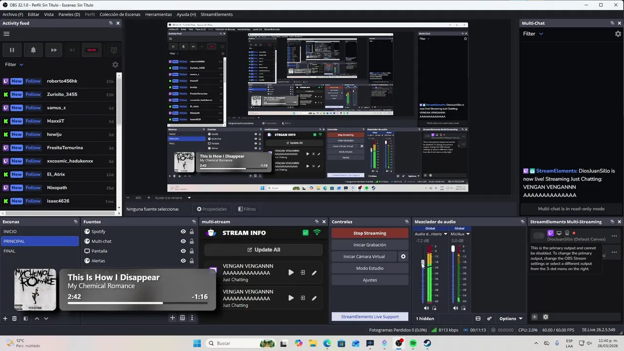Screen dimensions: 624x351
Task: Remove selected source with trash icon
Action: click(x=182, y=318)
